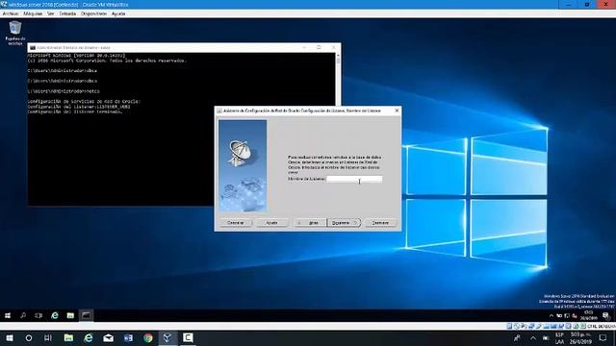The image size is (616, 346).
Task: Open the ESP language indicator
Action: (560, 338)
